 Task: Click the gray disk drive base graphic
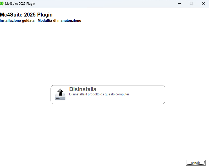[60, 98]
